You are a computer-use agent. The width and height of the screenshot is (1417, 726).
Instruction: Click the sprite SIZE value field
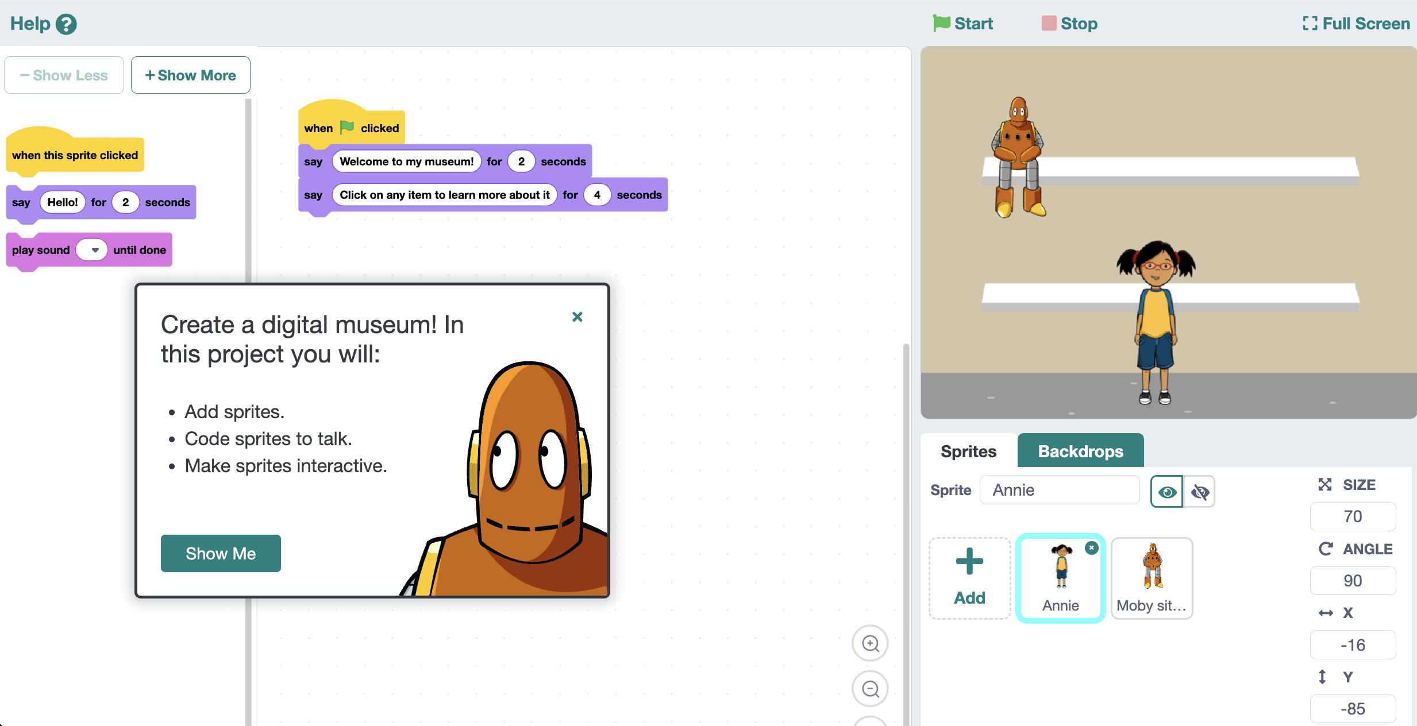click(1352, 516)
